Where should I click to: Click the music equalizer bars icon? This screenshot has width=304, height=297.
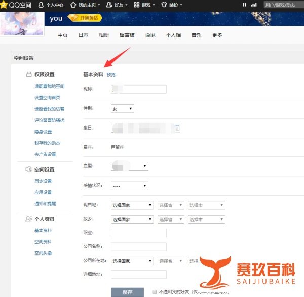click(254, 5)
